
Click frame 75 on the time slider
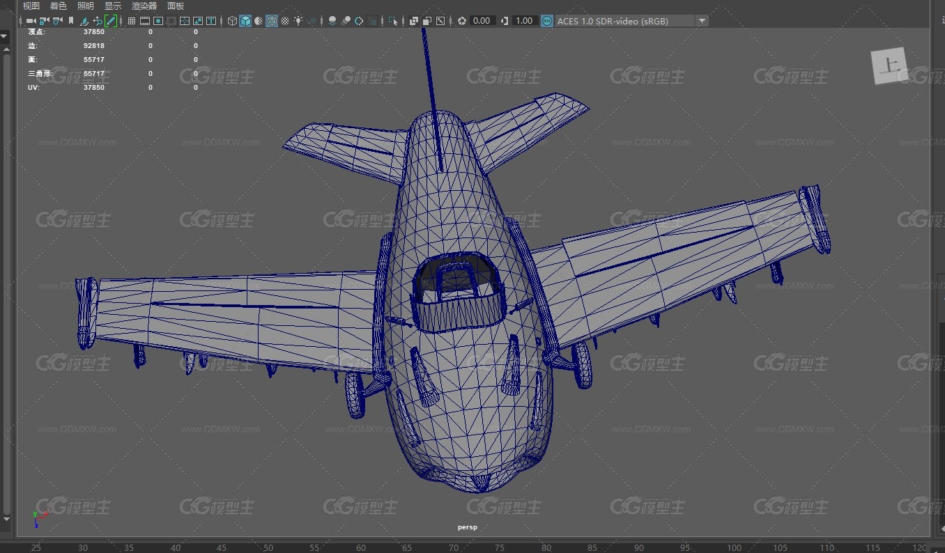[x=500, y=548]
